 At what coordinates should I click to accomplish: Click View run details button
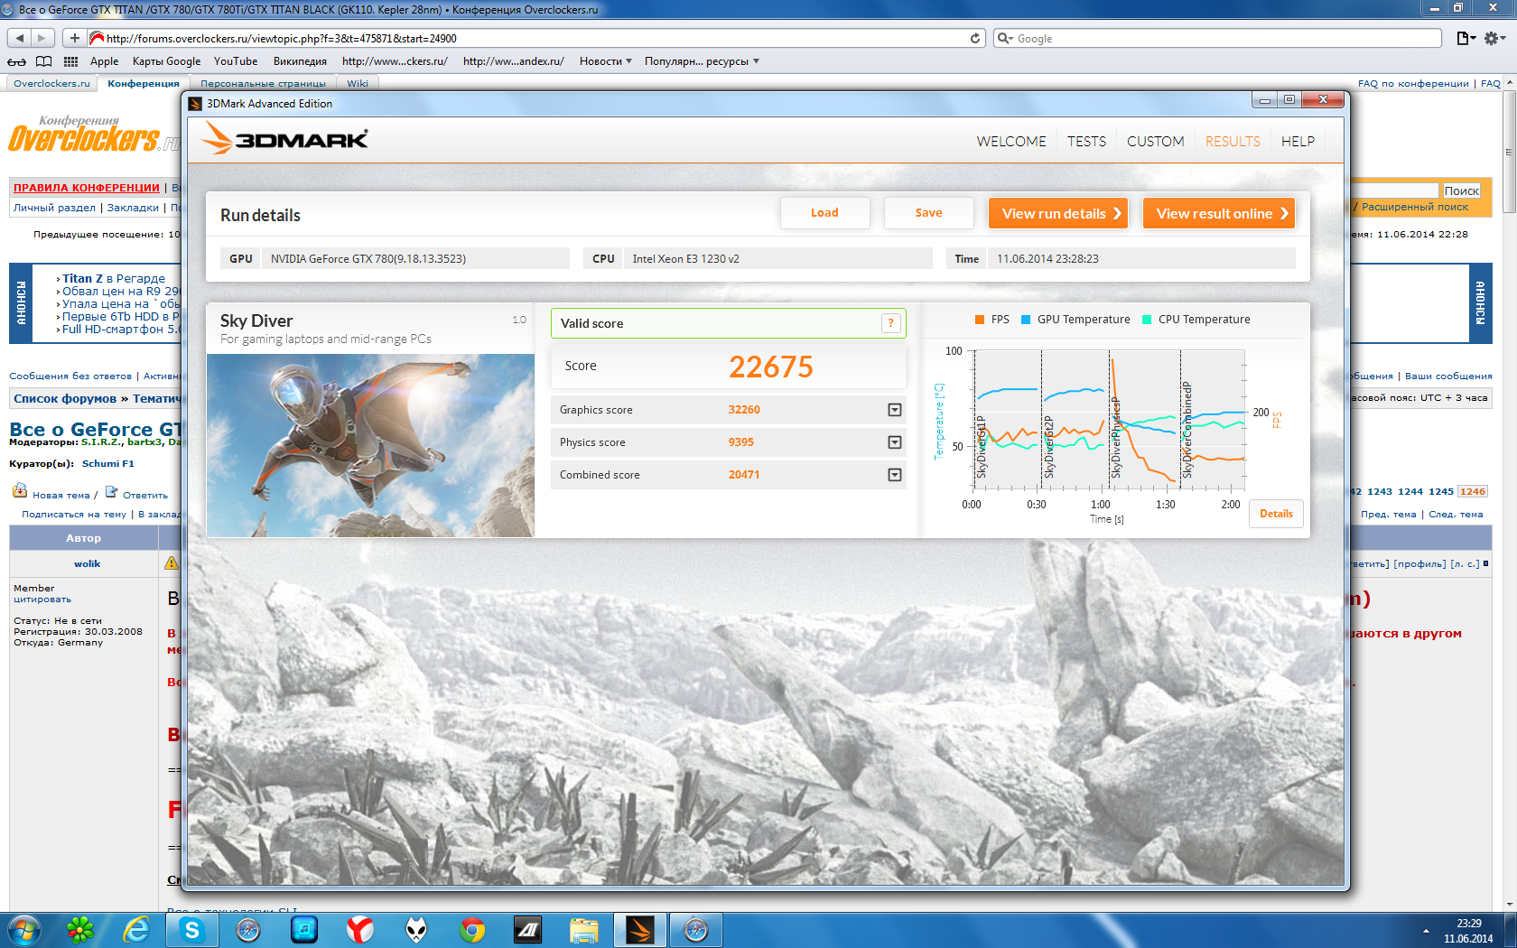point(1058,213)
